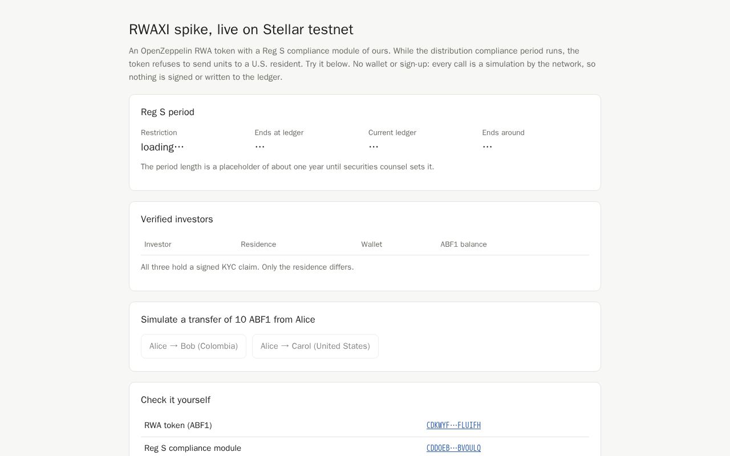This screenshot has height=456, width=730.
Task: Click the 'ABF1 balance' column header
Action: pyautogui.click(x=464, y=245)
